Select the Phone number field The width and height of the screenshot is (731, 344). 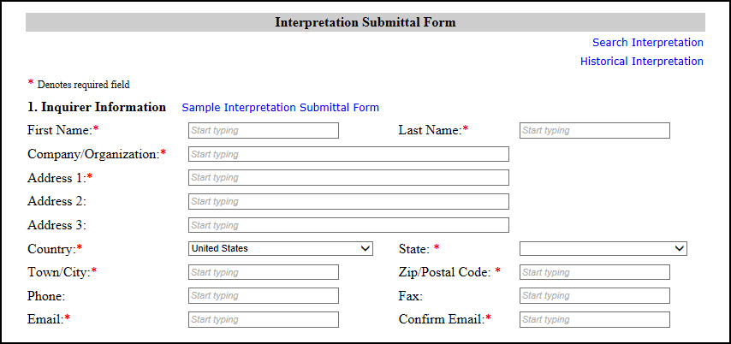[263, 296]
